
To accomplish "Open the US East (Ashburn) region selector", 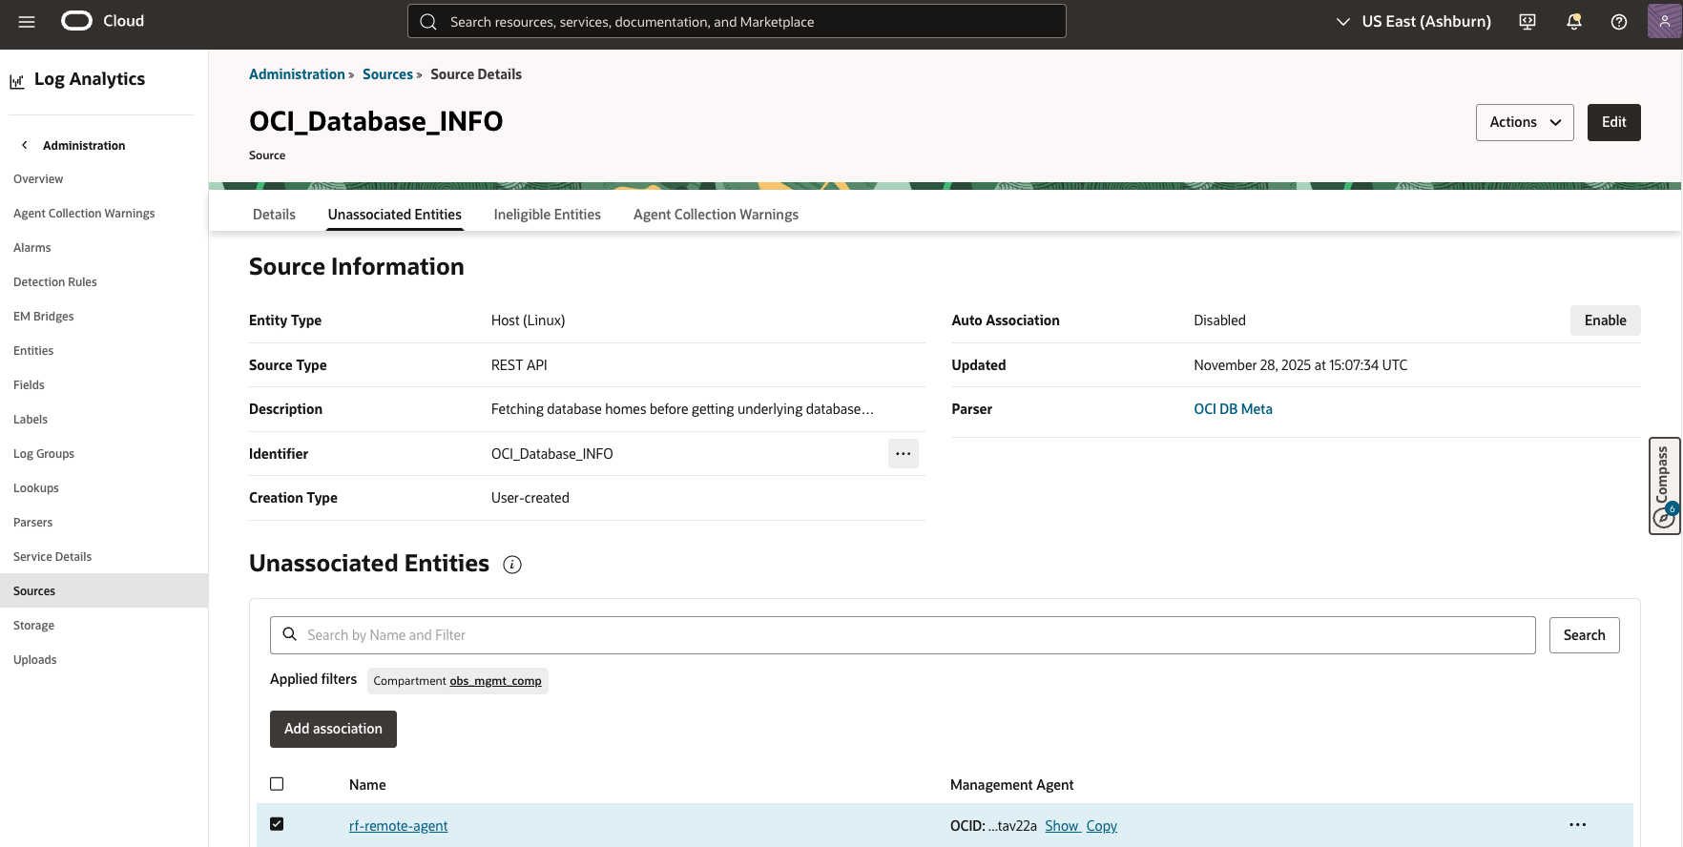I will pos(1413,22).
